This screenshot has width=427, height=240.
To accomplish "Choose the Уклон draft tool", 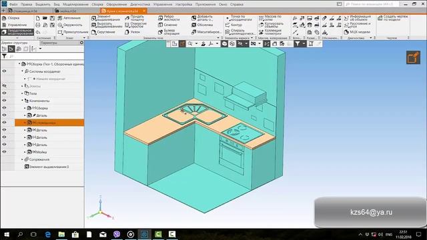I will pos(132,32).
